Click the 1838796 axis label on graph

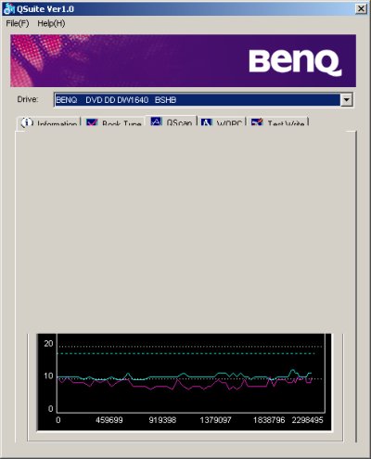pos(269,420)
